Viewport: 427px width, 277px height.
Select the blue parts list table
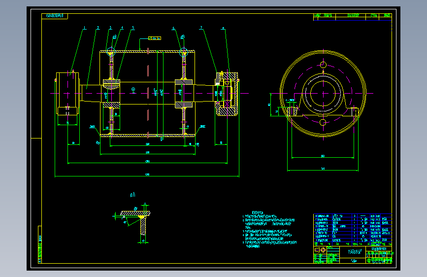(353, 230)
